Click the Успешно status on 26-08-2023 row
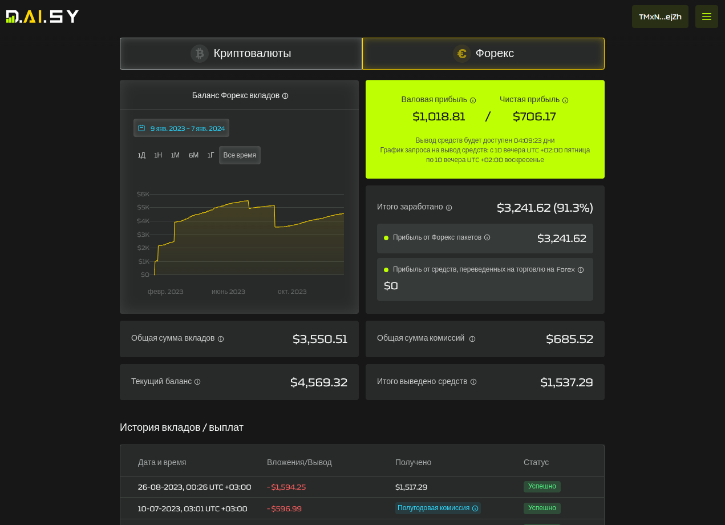 click(x=542, y=487)
